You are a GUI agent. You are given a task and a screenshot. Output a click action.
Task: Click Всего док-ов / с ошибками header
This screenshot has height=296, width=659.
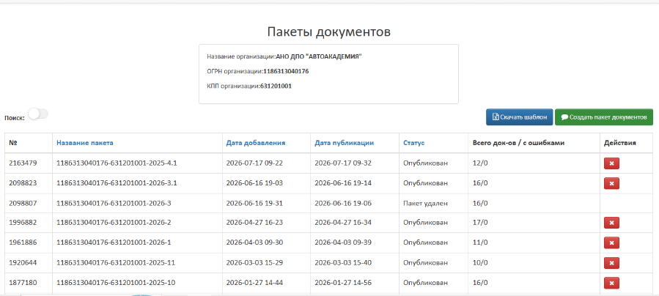pos(518,143)
